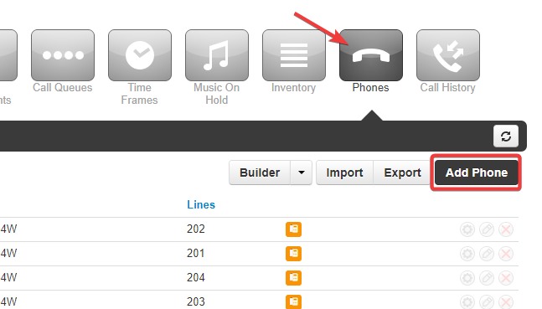Open Music On Hold section

(x=217, y=55)
